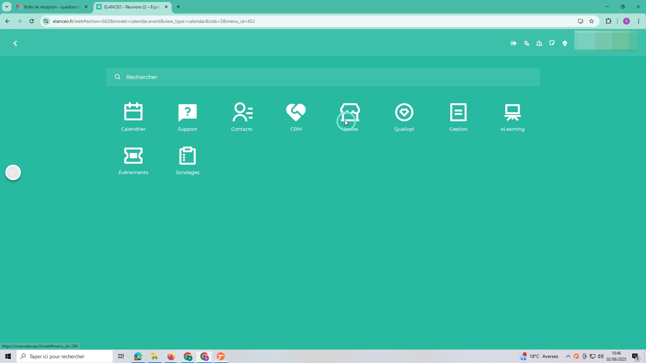The height and width of the screenshot is (363, 646).
Task: Open the Sondages app
Action: click(x=187, y=161)
